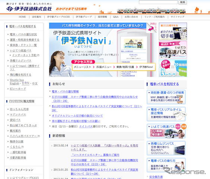Click the 検索 search button
210x179 pixels.
coord(182,2)
